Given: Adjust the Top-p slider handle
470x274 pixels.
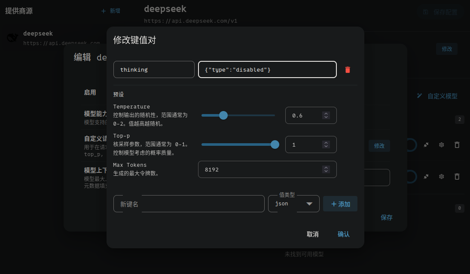Looking at the screenshot, I should 275,145.
